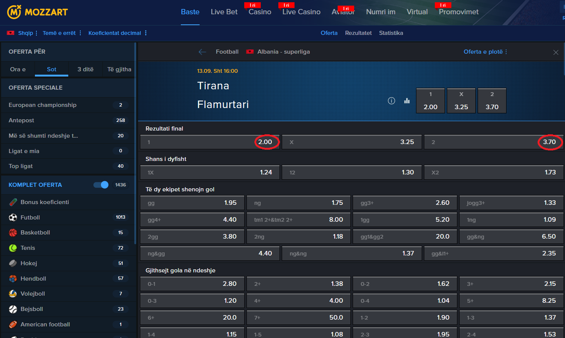Go back with the left arrow icon

coord(202,52)
